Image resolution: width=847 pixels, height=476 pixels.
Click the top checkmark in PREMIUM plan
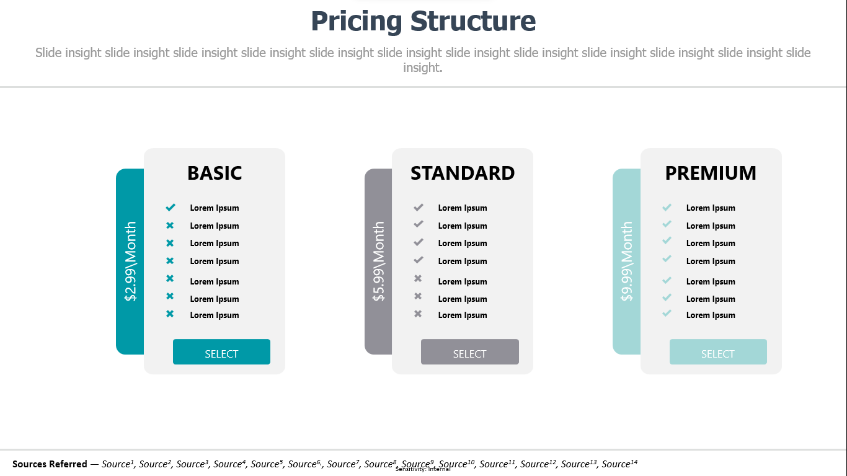[x=667, y=207]
